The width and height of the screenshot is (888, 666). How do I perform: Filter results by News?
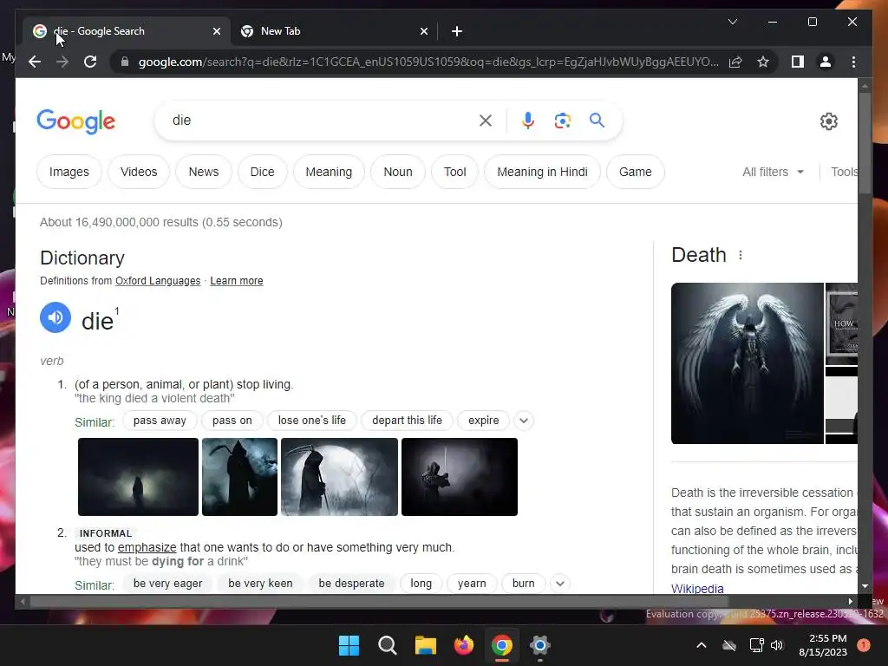coord(203,172)
